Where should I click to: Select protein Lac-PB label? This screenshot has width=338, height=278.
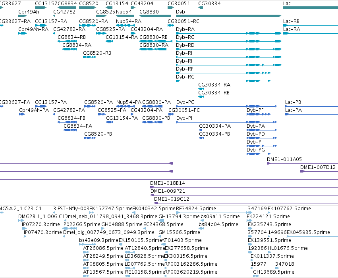(x=293, y=102)
